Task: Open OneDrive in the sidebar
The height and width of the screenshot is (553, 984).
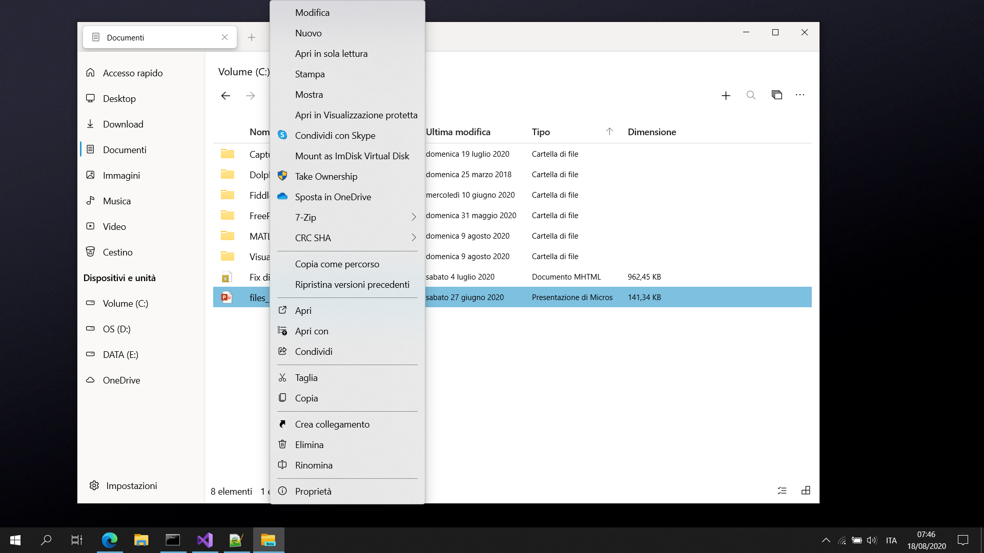Action: pos(141,380)
